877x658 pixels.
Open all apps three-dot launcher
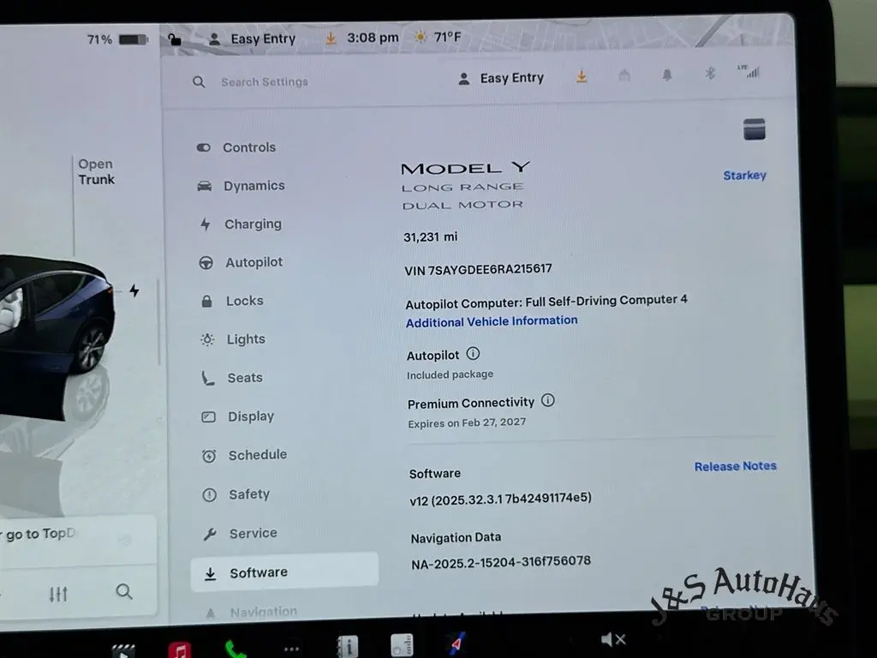292,648
